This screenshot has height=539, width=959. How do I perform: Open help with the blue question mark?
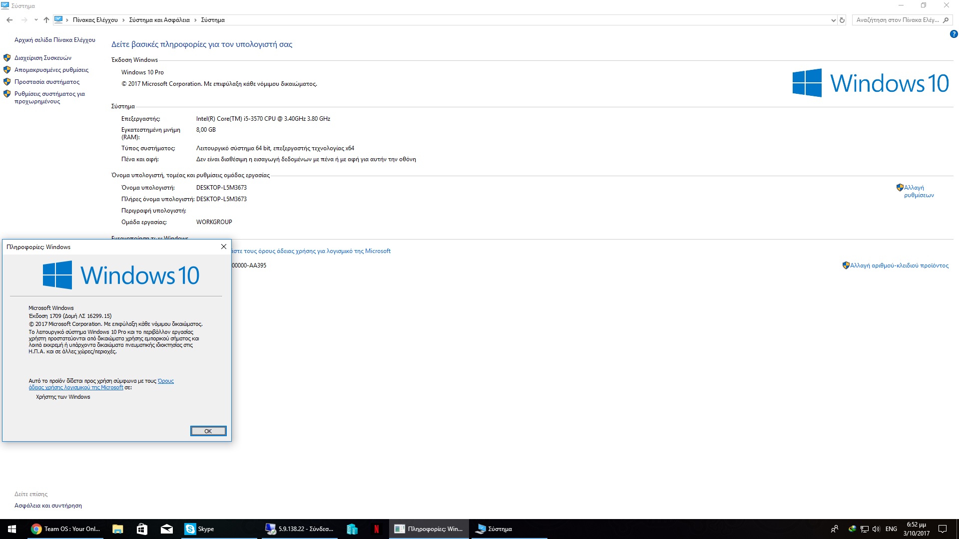(x=954, y=34)
